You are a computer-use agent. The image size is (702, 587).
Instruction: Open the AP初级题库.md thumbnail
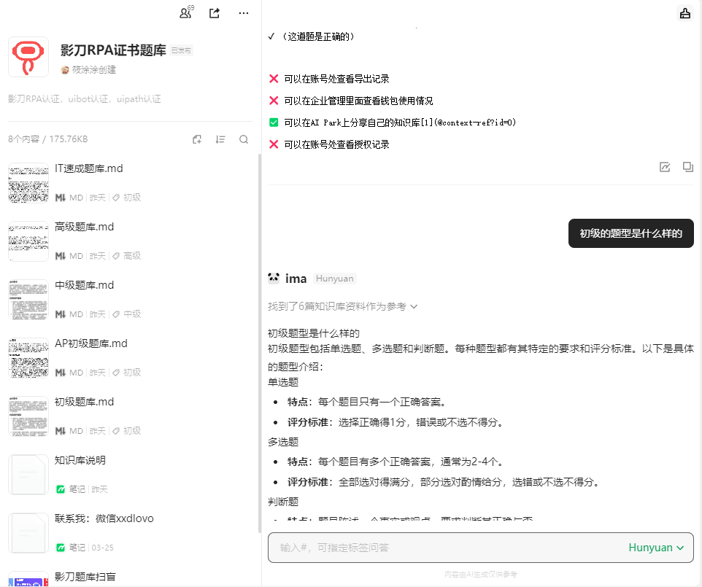tap(28, 358)
